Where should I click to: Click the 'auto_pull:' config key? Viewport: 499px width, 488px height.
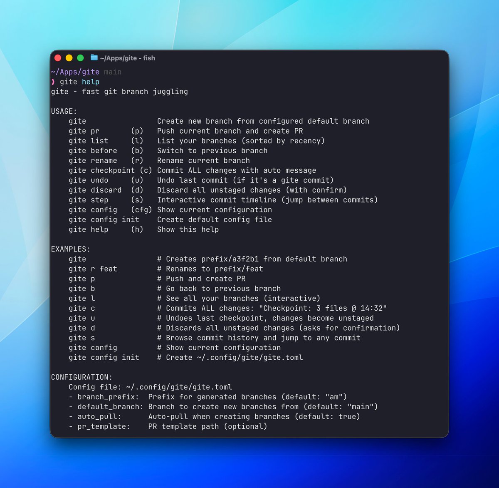click(x=100, y=417)
